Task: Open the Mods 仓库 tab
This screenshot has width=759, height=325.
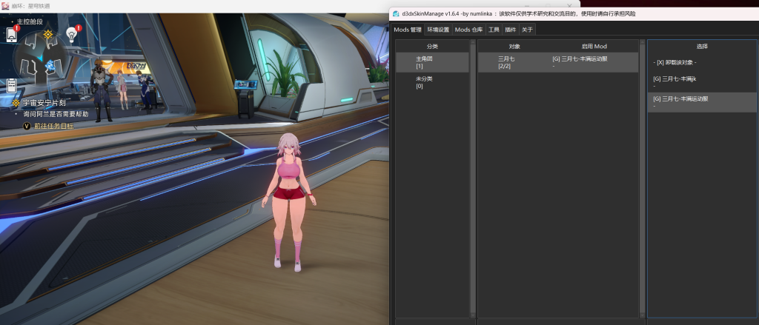Action: coord(468,30)
